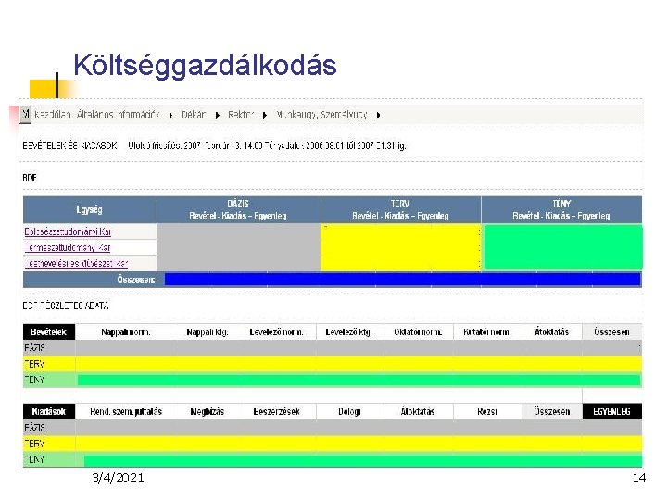Click the slide date 3/4/2021
This screenshot has width=667, height=500.
click(118, 478)
